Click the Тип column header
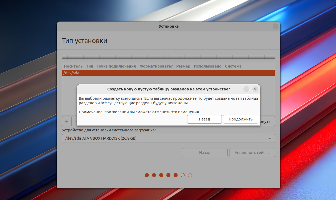 [89, 66]
